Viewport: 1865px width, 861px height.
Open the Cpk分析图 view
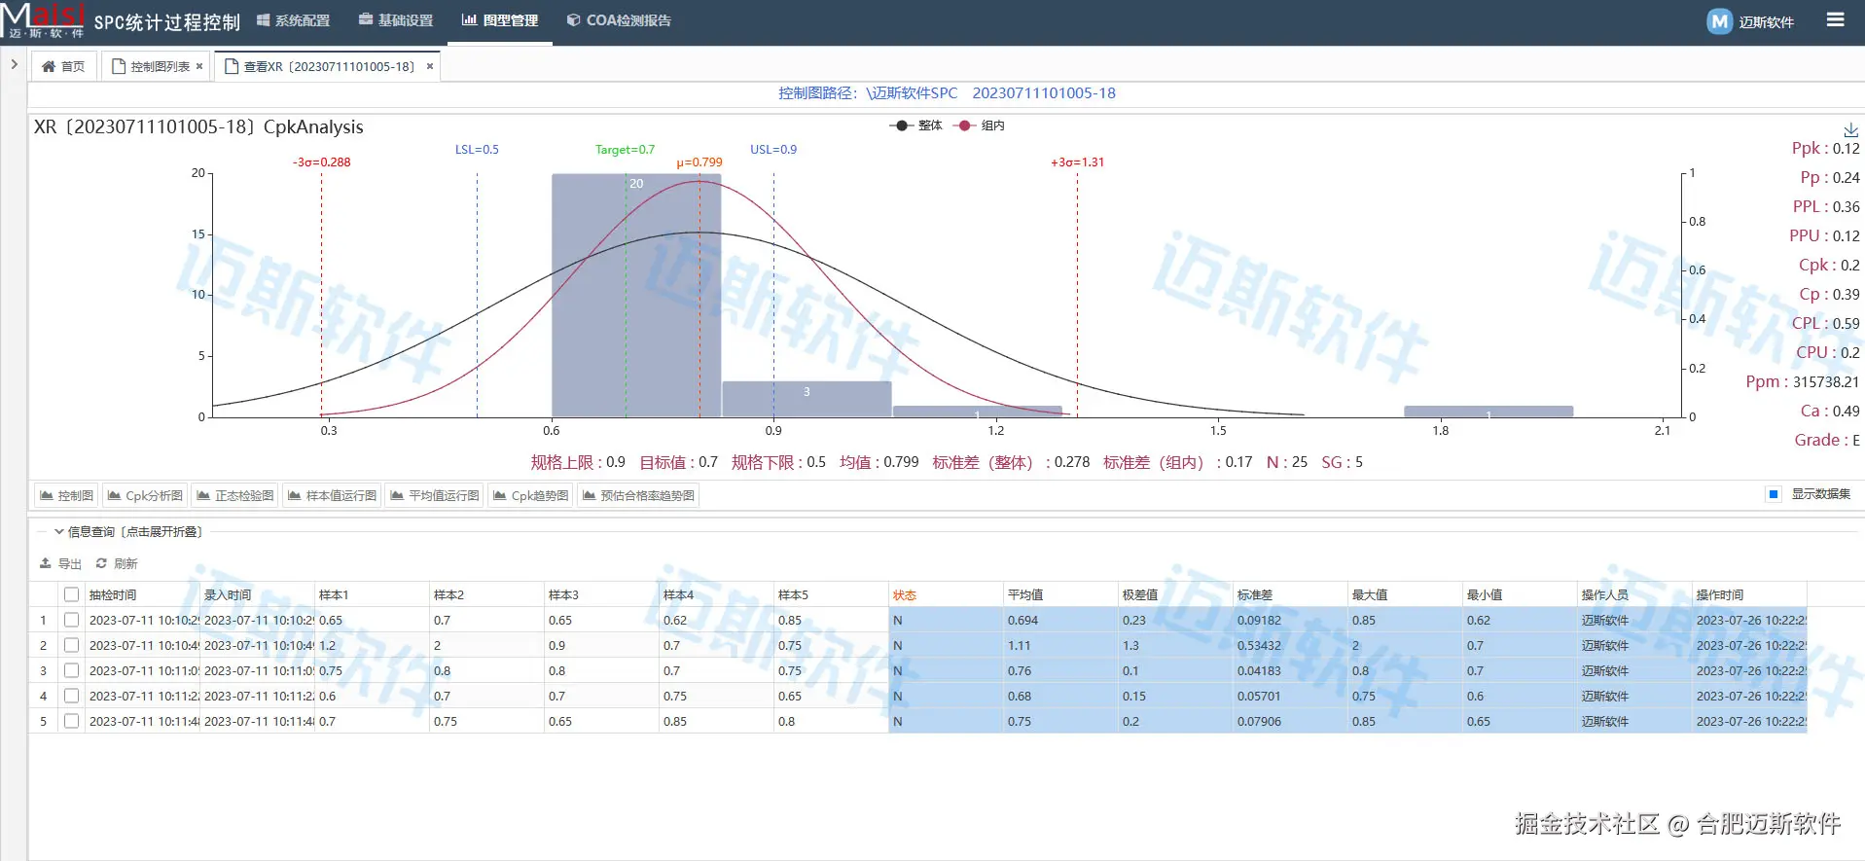click(x=145, y=495)
